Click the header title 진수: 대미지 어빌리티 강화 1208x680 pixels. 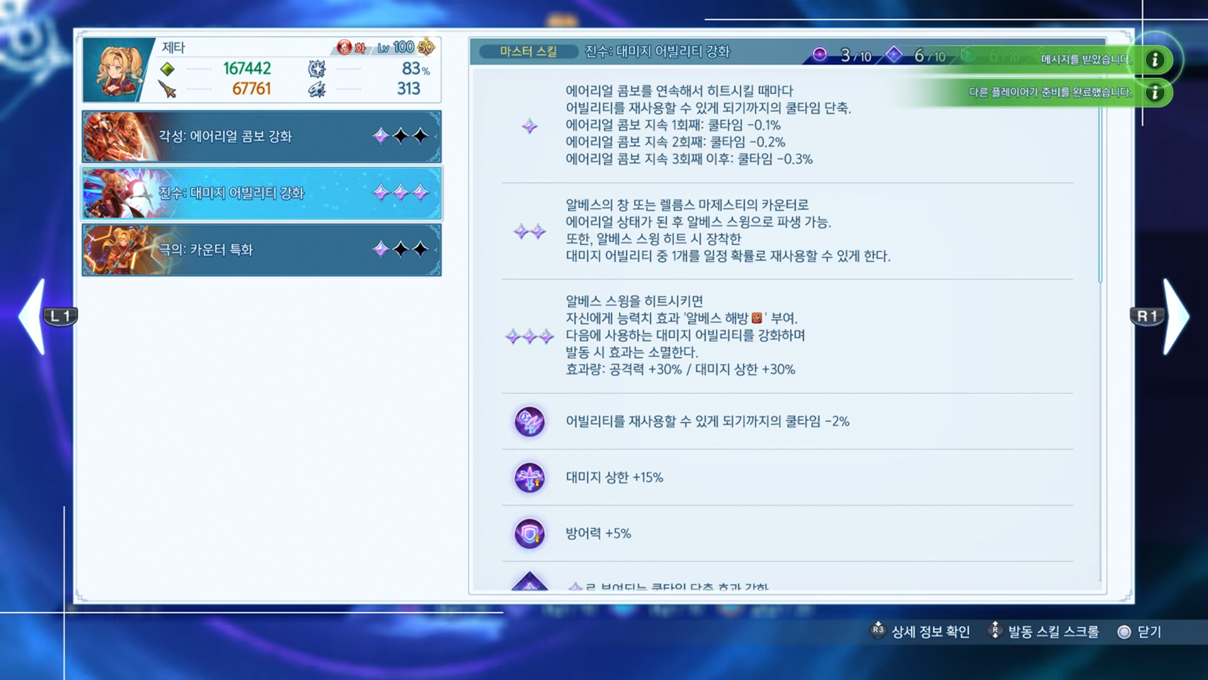point(657,52)
